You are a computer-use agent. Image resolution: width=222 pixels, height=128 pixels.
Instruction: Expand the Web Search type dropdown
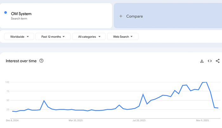tap(122, 37)
